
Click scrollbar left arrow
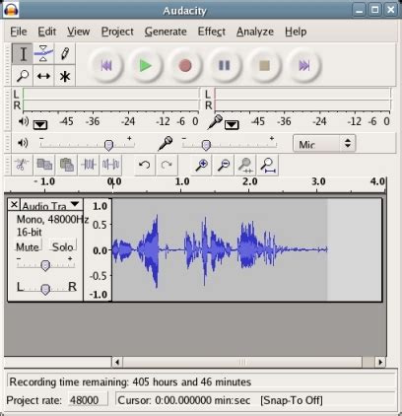click(x=117, y=362)
